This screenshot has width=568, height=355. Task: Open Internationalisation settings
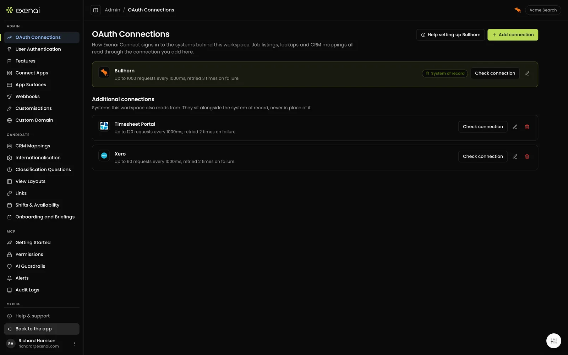tap(42, 158)
